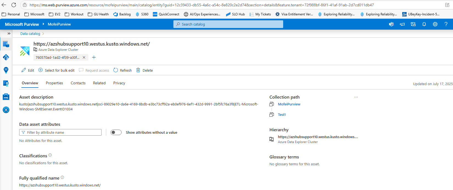
Task: Click the Data catalog breadcrumb
Action: [30, 33]
